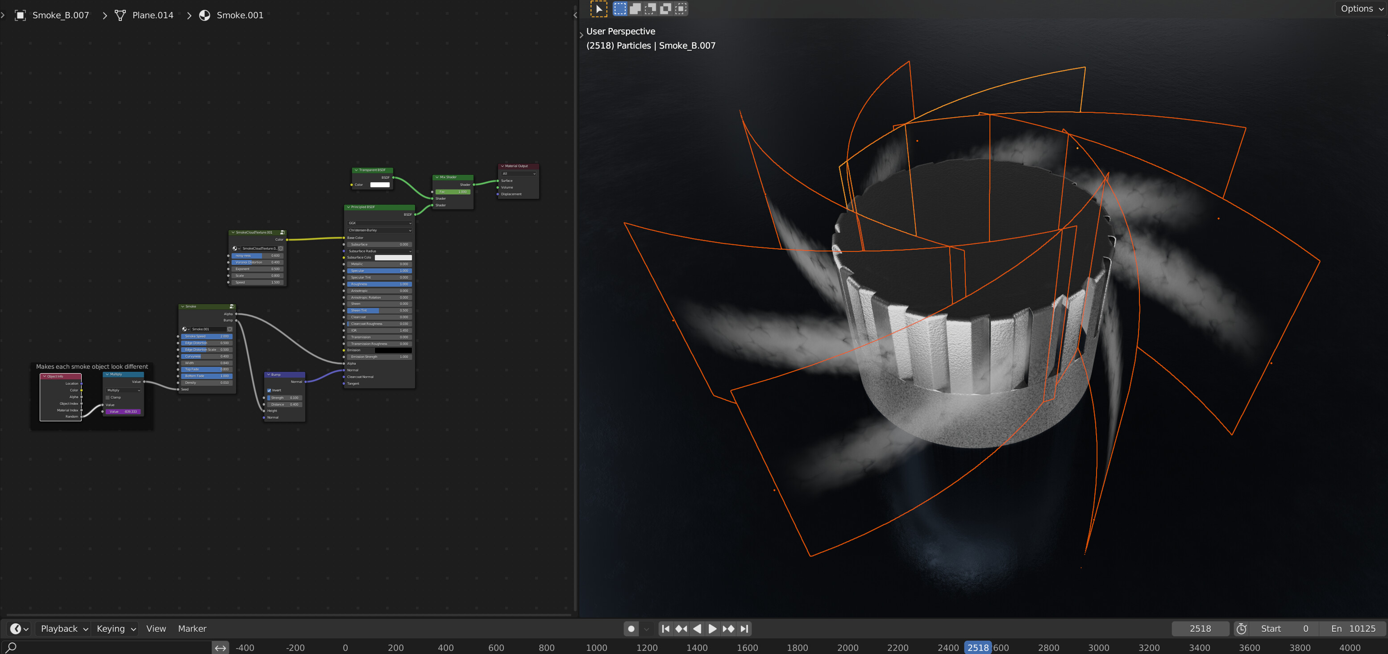Choose the Intersect selection mode icon
Viewport: 1388px width, 654px height.
(x=681, y=8)
